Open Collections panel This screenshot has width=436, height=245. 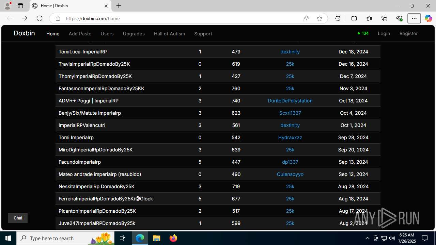click(x=384, y=18)
